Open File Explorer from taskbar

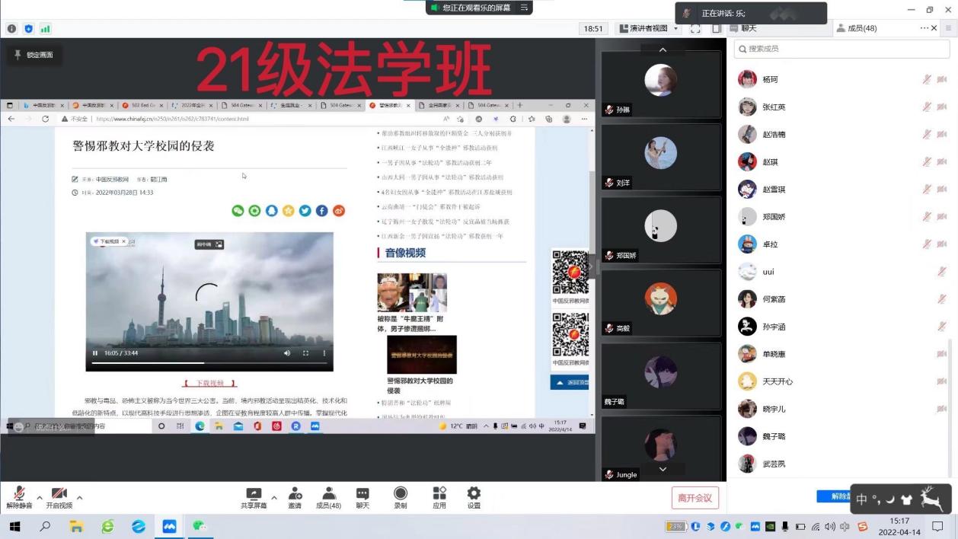click(x=76, y=526)
